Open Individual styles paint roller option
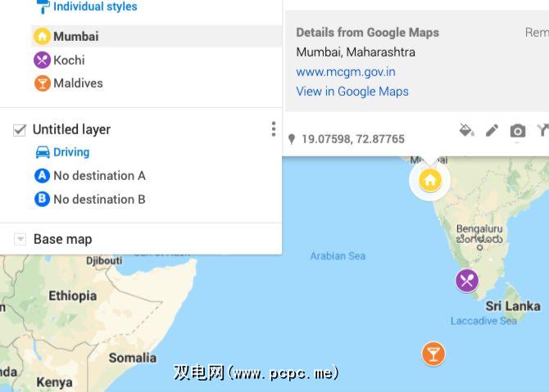The image size is (549, 392). click(87, 7)
